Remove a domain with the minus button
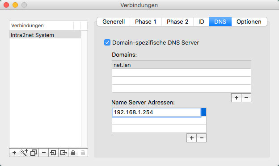The width and height of the screenshot is (279, 166). pos(246,98)
